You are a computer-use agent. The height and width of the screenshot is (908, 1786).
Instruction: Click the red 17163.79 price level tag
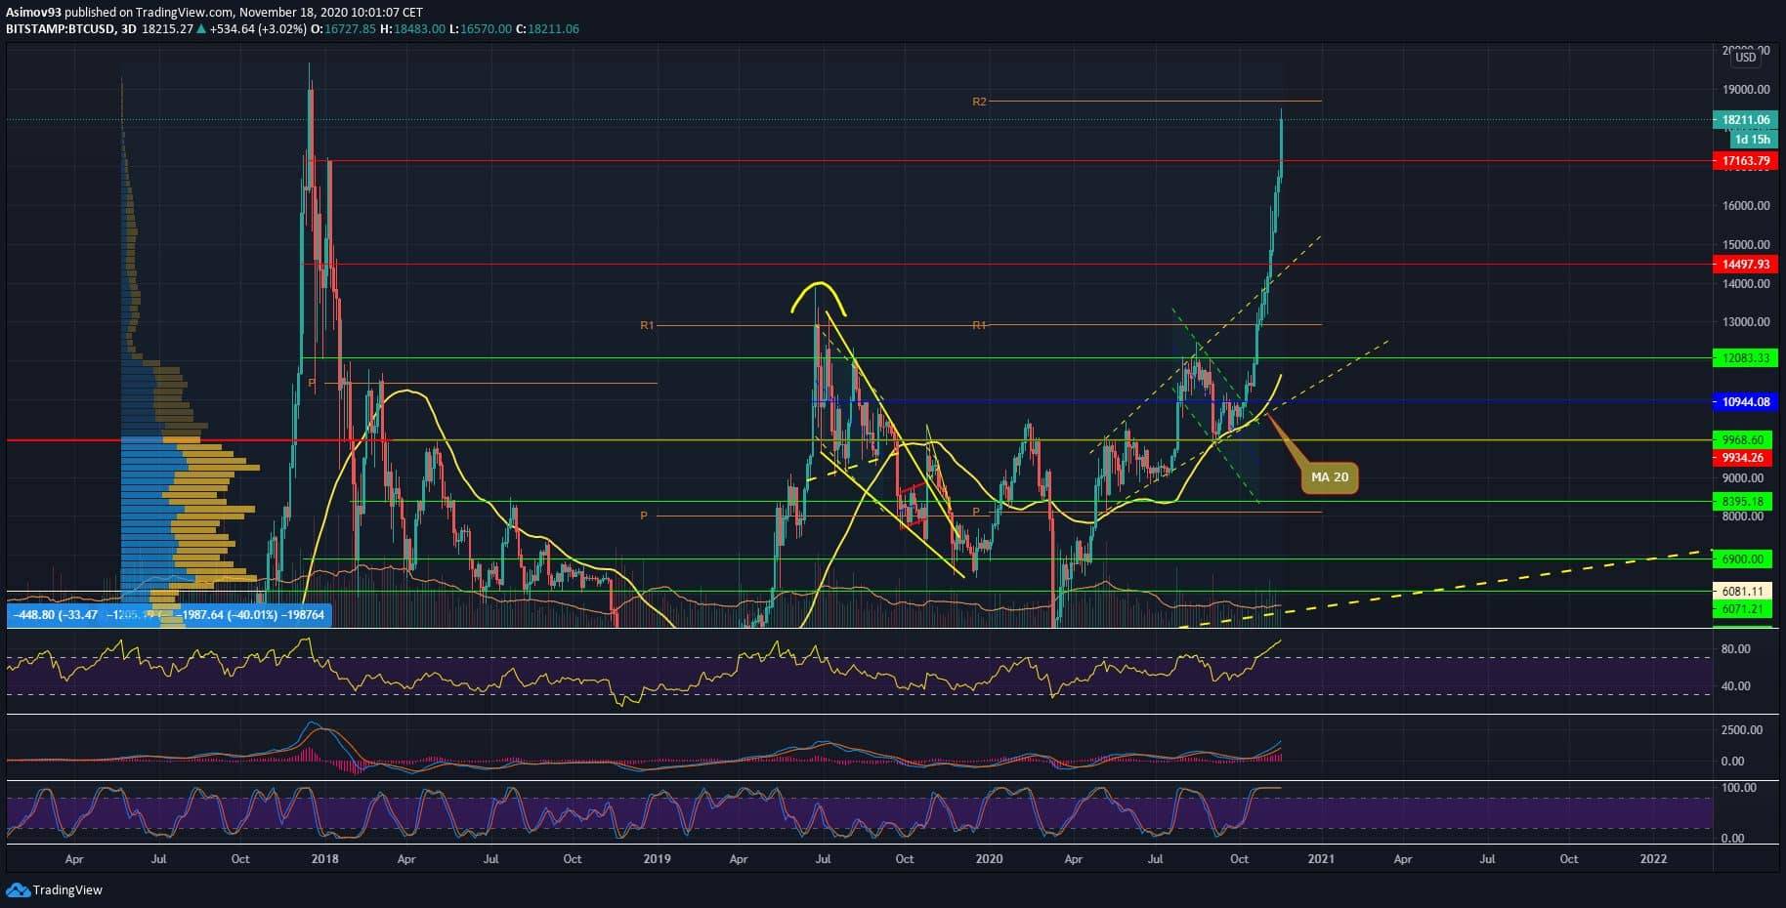[1745, 161]
